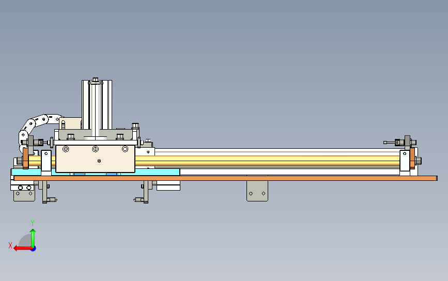Select the orange end plate at right end
The width and height of the screenshot is (448, 281).
pos(412,158)
